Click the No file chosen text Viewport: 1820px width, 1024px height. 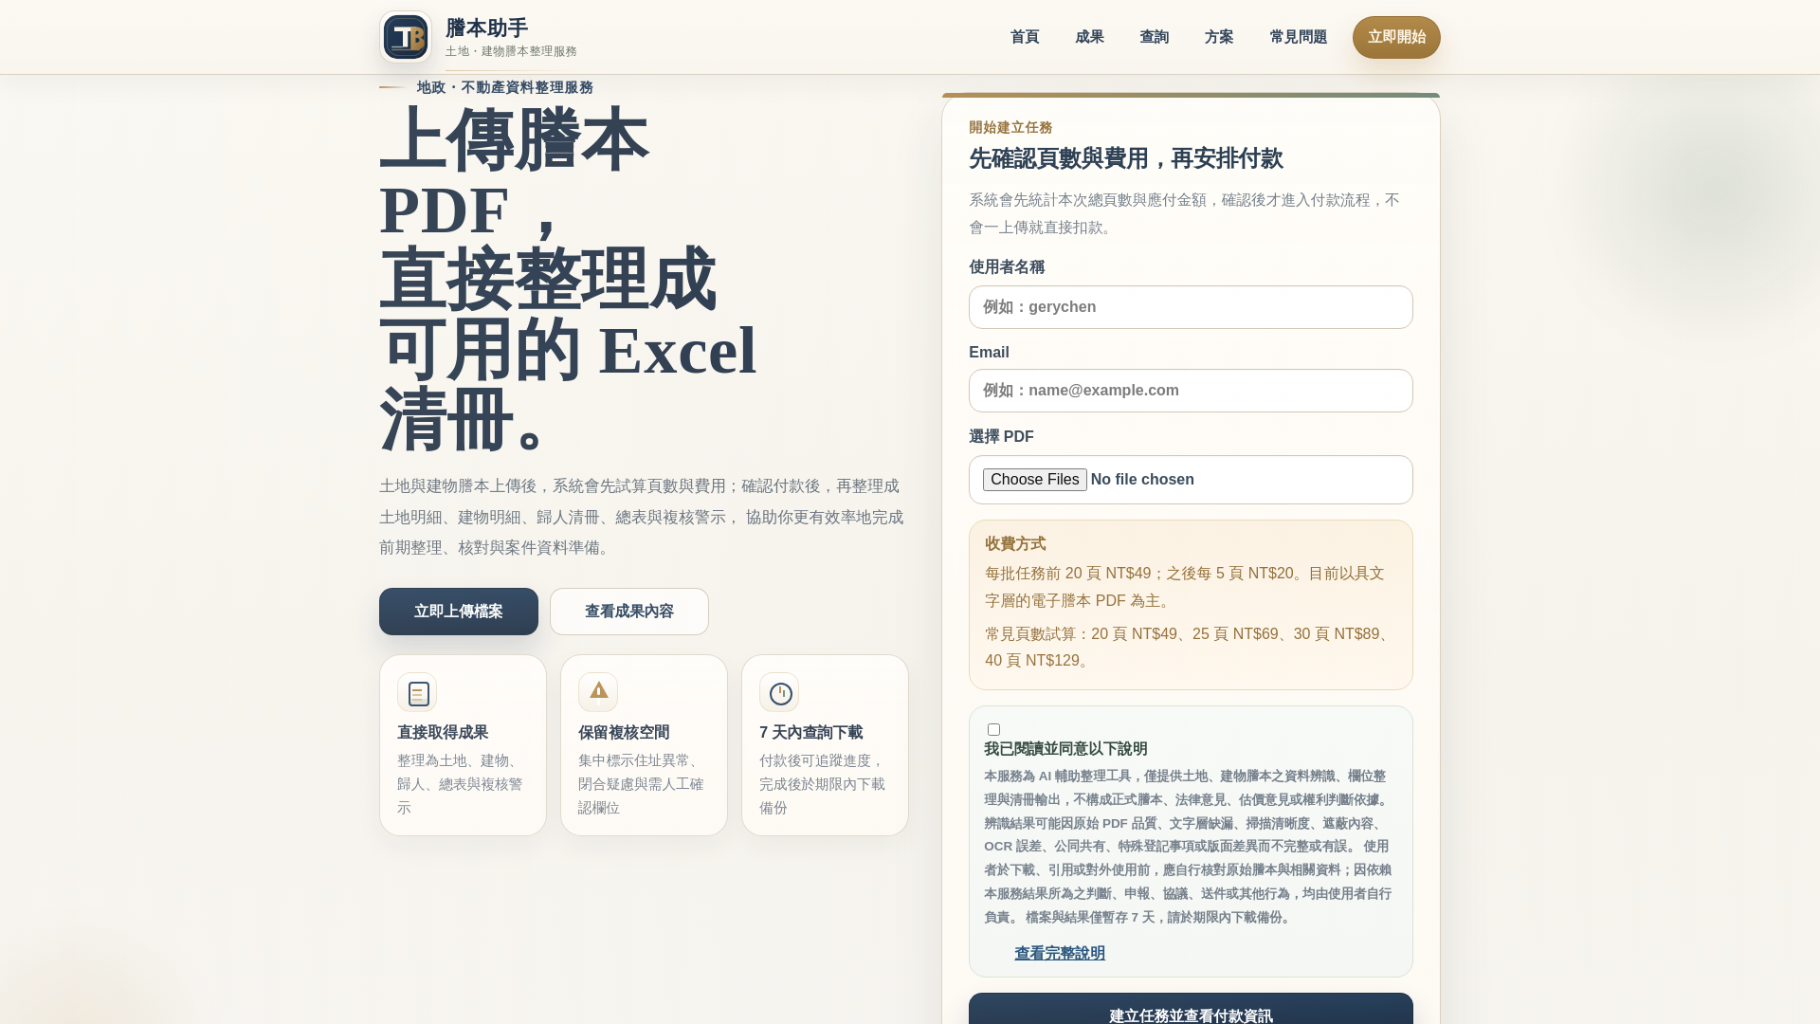point(1142,480)
